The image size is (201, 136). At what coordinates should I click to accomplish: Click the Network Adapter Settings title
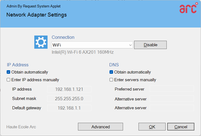pyautogui.click(x=36, y=15)
